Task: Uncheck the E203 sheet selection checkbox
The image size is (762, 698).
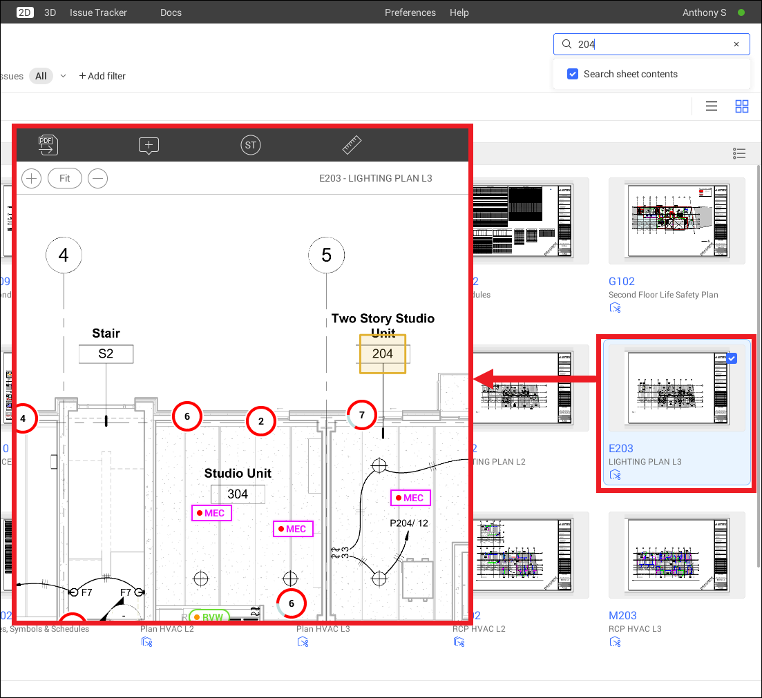Action: (x=732, y=358)
